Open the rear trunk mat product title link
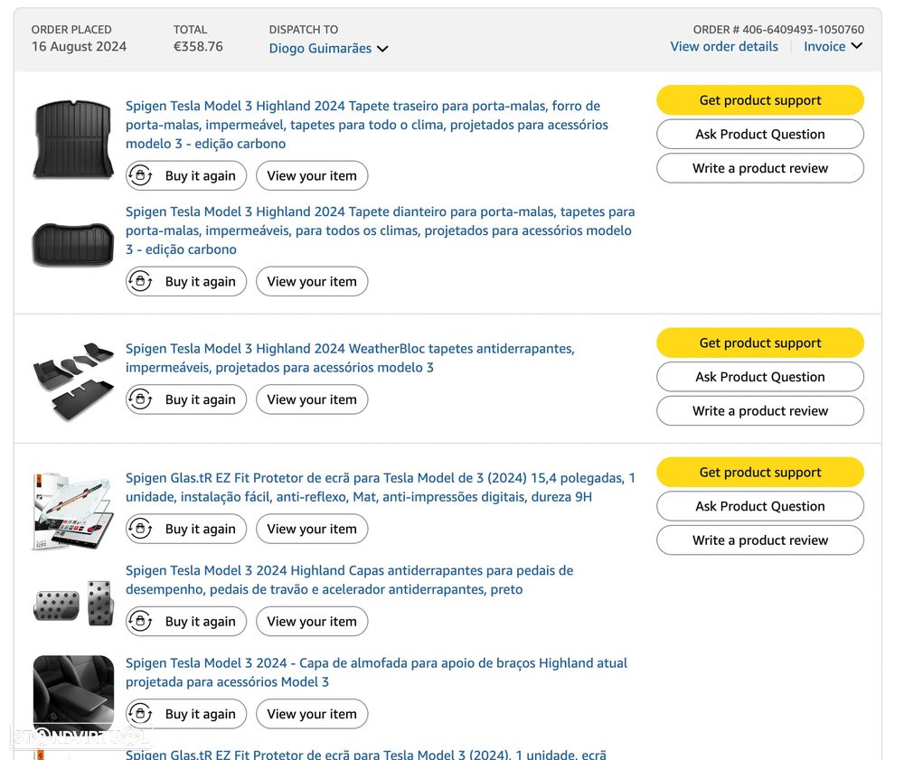Screen dimensions: 904x760 coord(366,125)
